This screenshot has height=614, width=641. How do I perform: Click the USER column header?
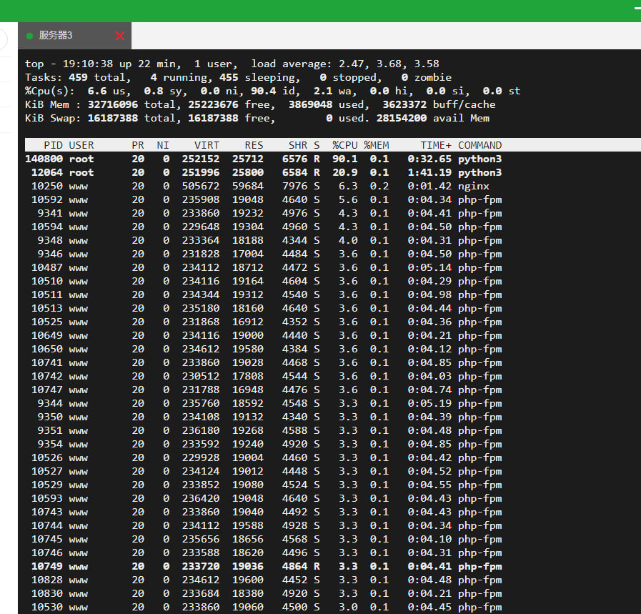tap(81, 145)
